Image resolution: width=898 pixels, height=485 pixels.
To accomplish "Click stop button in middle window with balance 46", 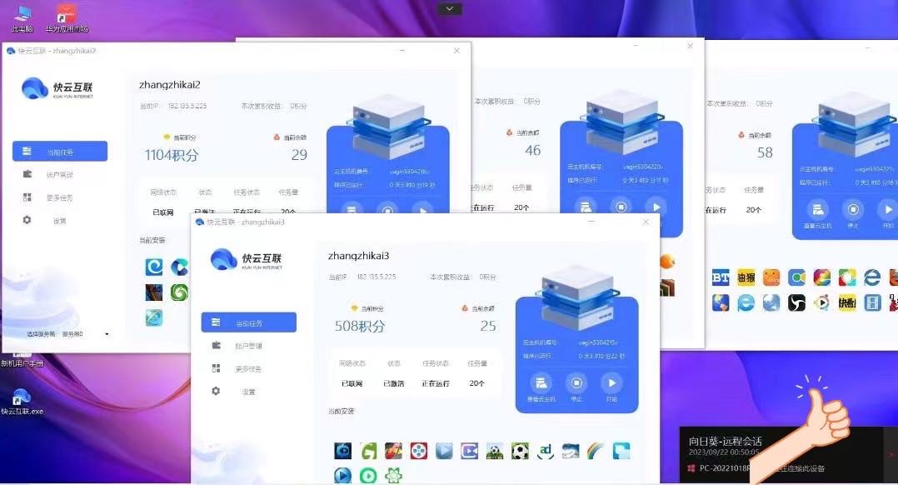I will coord(621,207).
